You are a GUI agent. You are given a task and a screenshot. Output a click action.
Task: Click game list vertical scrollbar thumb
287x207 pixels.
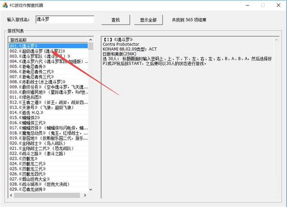(x=91, y=46)
